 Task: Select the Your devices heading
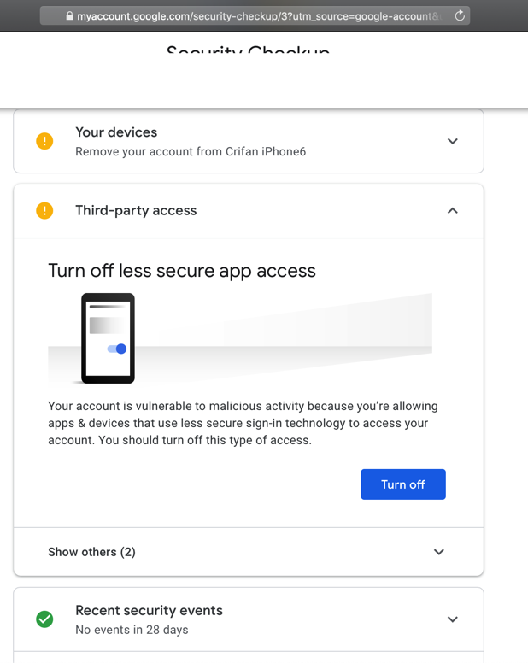[x=116, y=132]
